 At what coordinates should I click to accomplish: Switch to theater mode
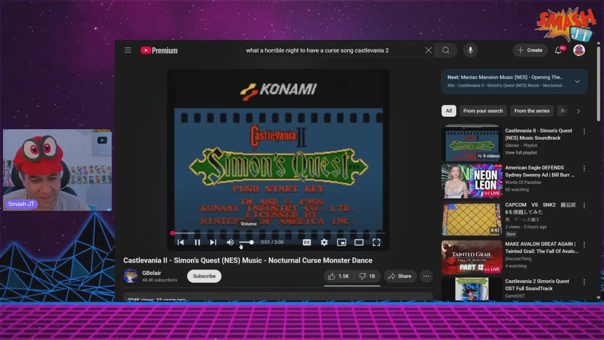click(x=359, y=242)
